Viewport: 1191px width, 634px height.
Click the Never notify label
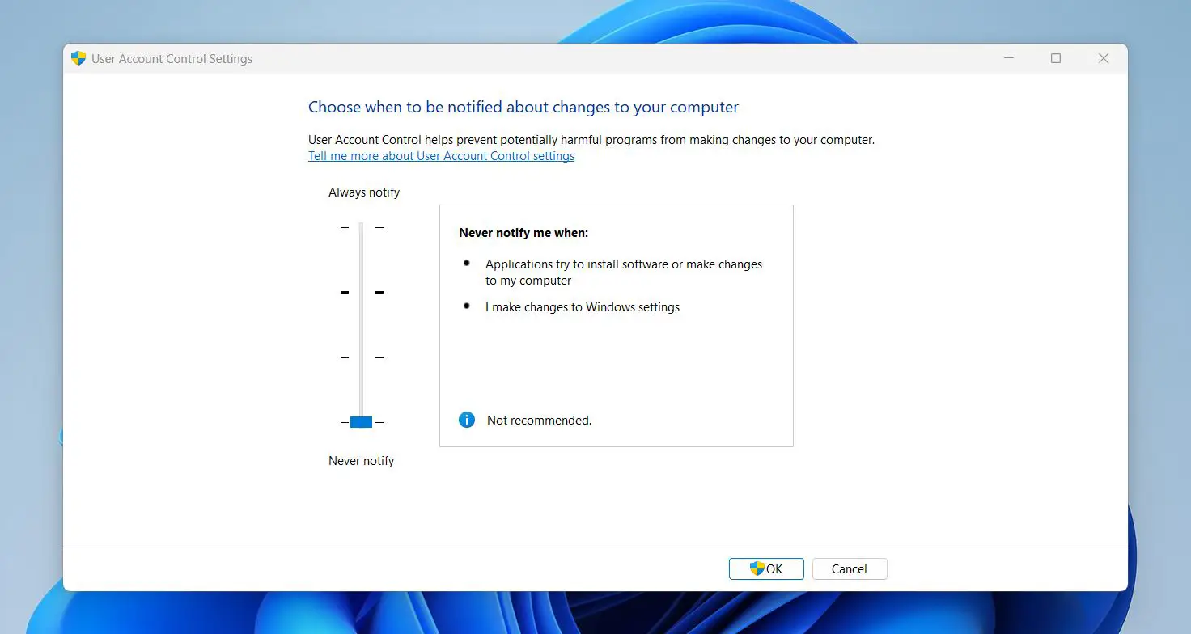(361, 460)
